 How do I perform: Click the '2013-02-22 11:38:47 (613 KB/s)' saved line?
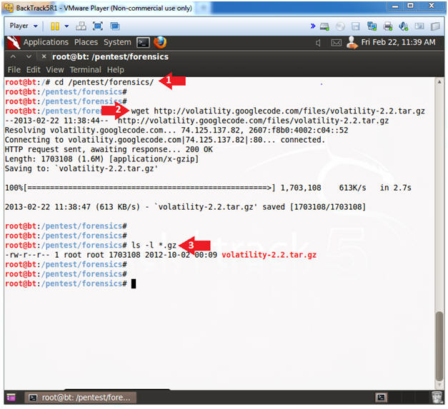(x=186, y=207)
